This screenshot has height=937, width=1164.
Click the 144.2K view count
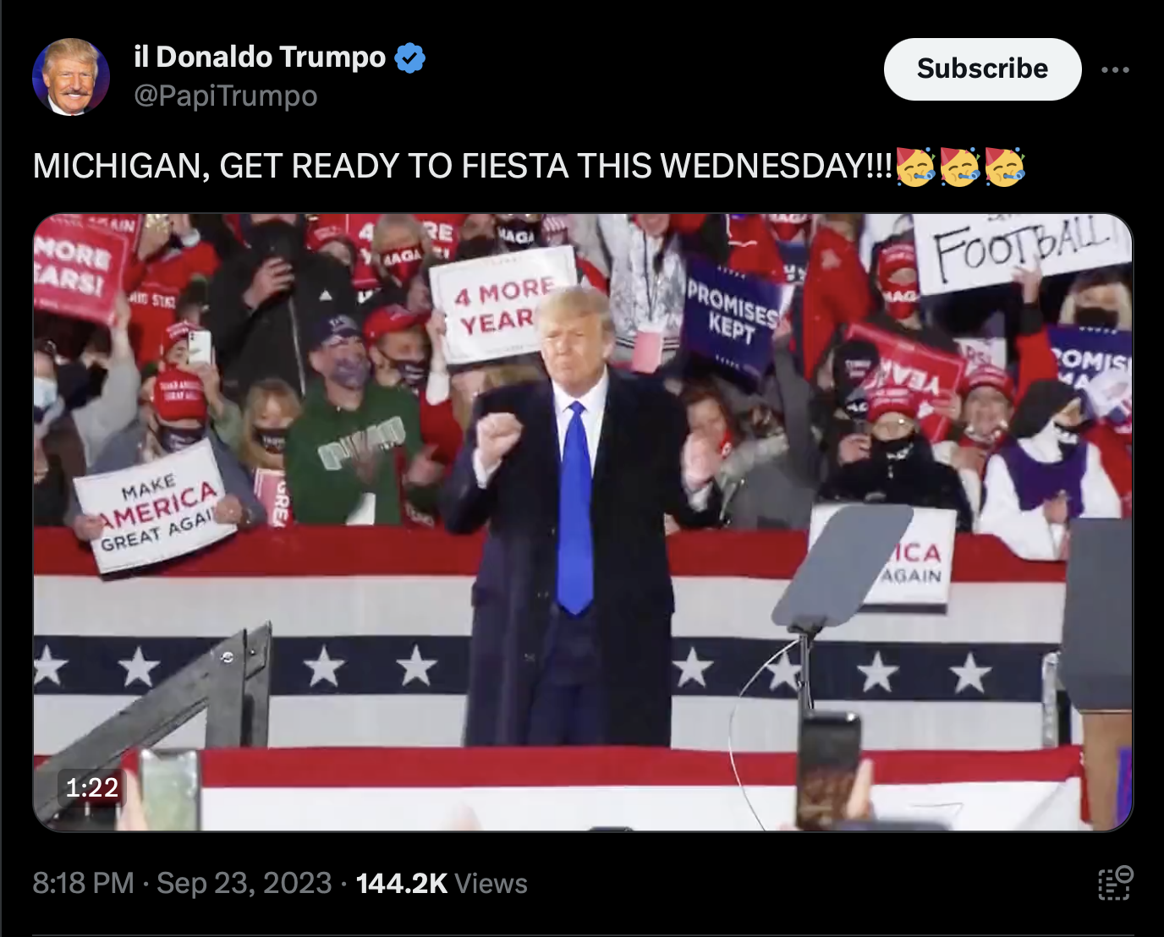401,883
